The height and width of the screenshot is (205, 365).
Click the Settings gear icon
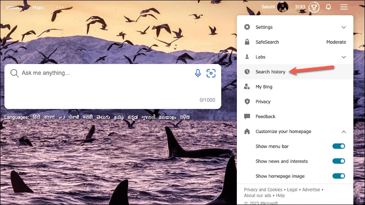coord(247,27)
